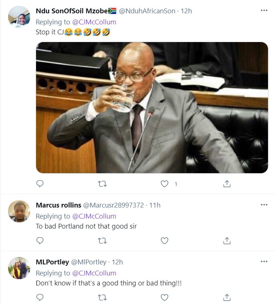Like Marcus rollins' tweet

165,241
